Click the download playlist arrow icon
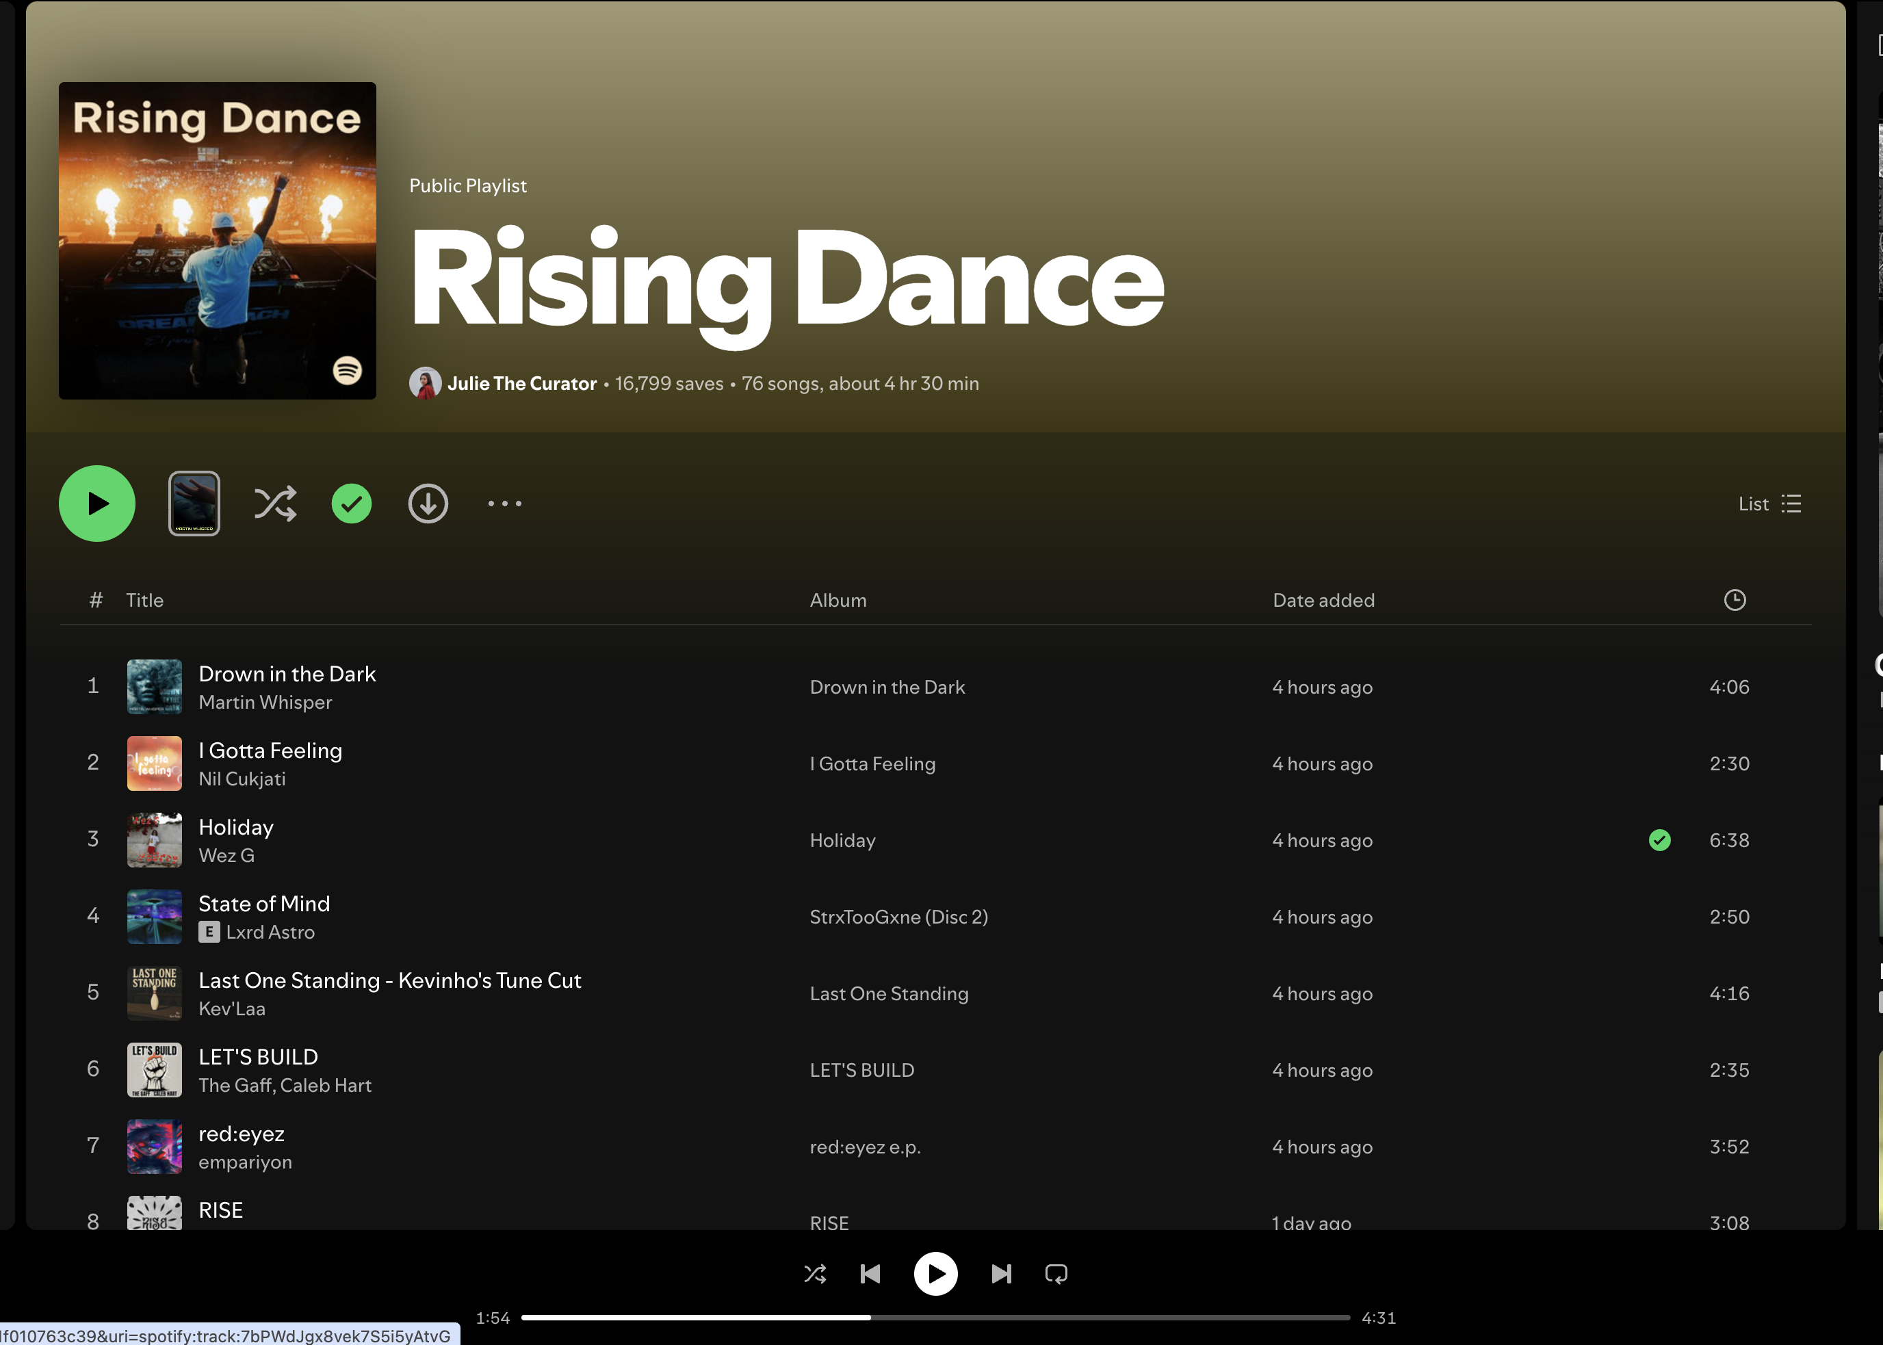1883x1345 pixels. tap(428, 504)
